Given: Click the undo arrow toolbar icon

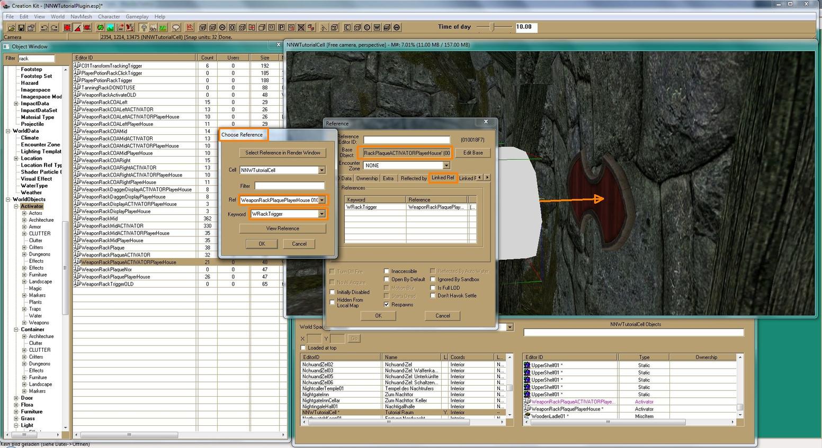Looking at the screenshot, I should click(x=44, y=28).
